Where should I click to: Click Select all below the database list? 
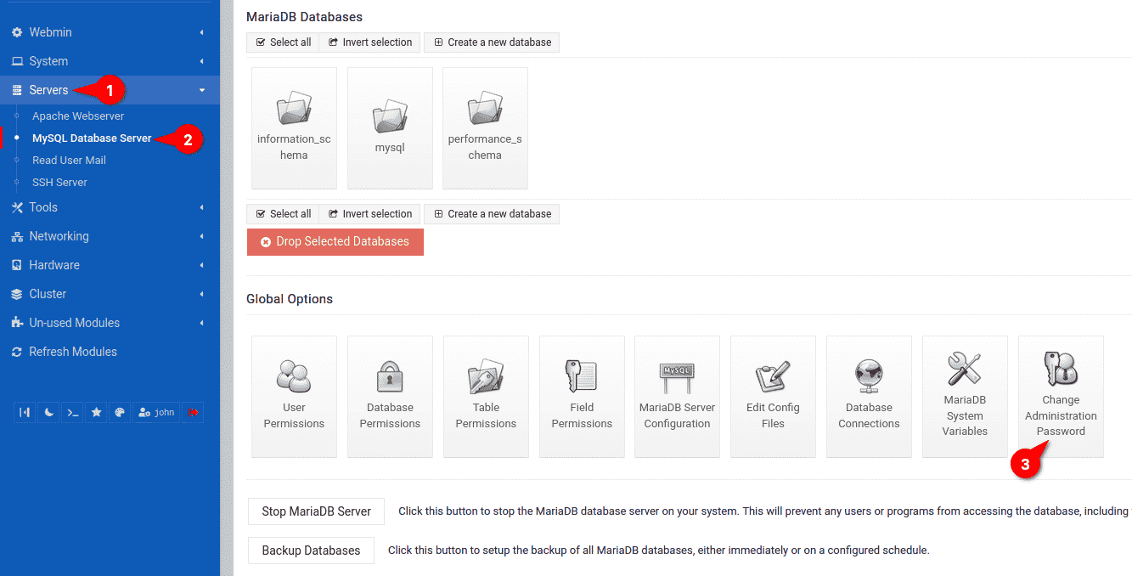[x=283, y=214]
